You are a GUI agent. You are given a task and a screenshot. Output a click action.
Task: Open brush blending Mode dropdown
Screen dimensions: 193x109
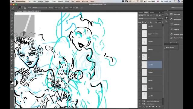point(40,8)
